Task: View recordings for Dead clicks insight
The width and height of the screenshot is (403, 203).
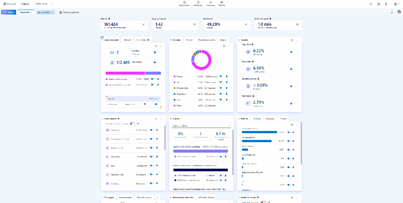Action: pos(291,69)
